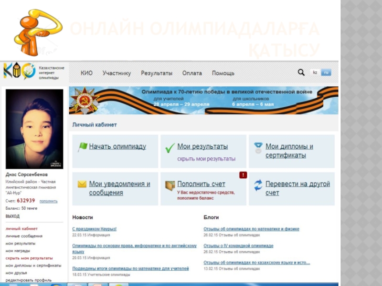Viewport: 382px width, 286px height.
Task: Click the green checkmark icon
Action: point(170,148)
